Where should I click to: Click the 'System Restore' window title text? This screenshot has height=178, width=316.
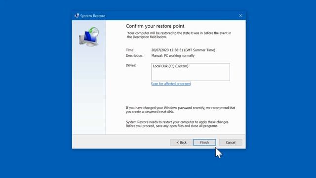[x=92, y=16]
